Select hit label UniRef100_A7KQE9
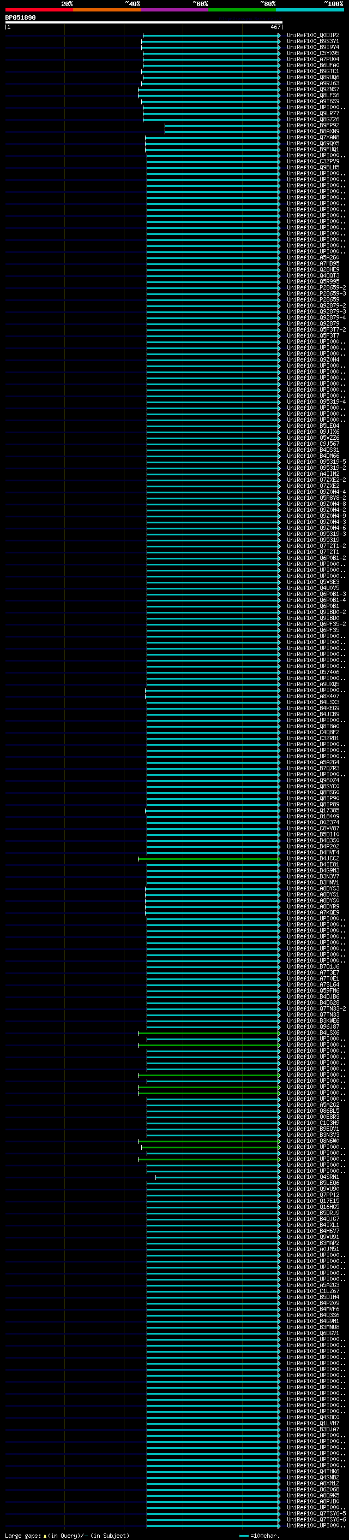The image size is (349, 1540). (313, 912)
